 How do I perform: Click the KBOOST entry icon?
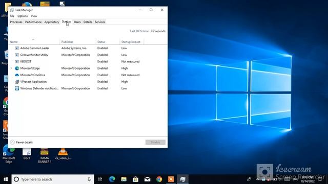pos(17,61)
